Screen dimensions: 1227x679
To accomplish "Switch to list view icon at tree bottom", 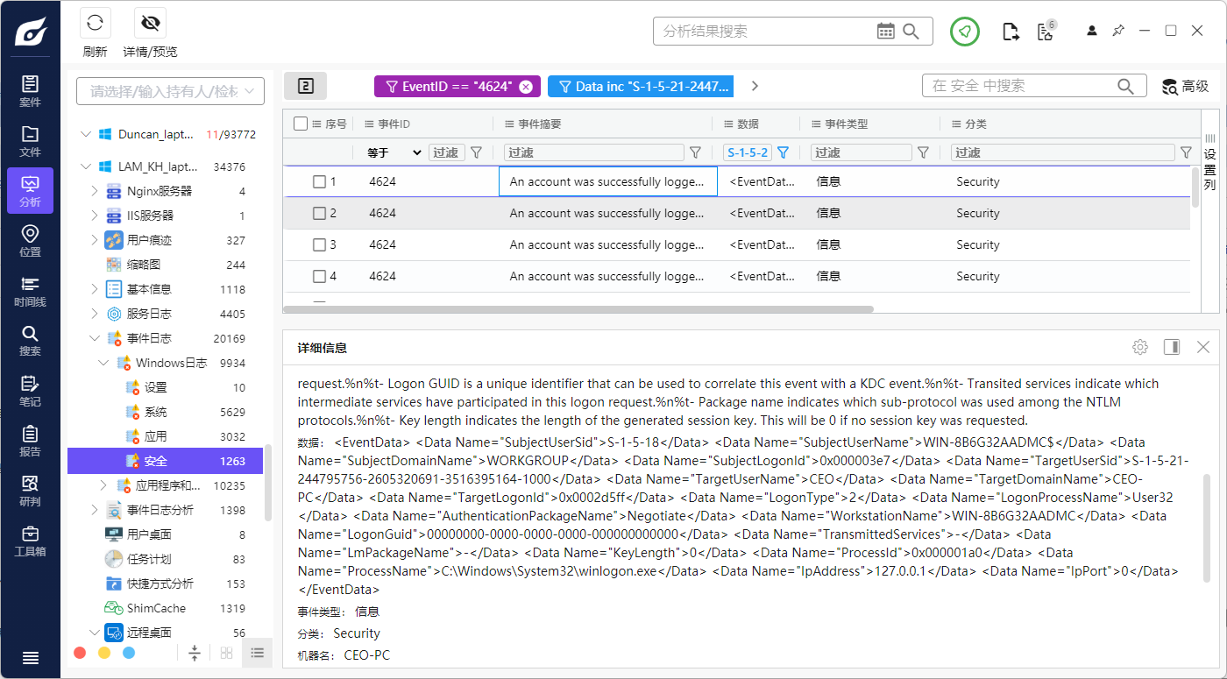I will point(257,653).
